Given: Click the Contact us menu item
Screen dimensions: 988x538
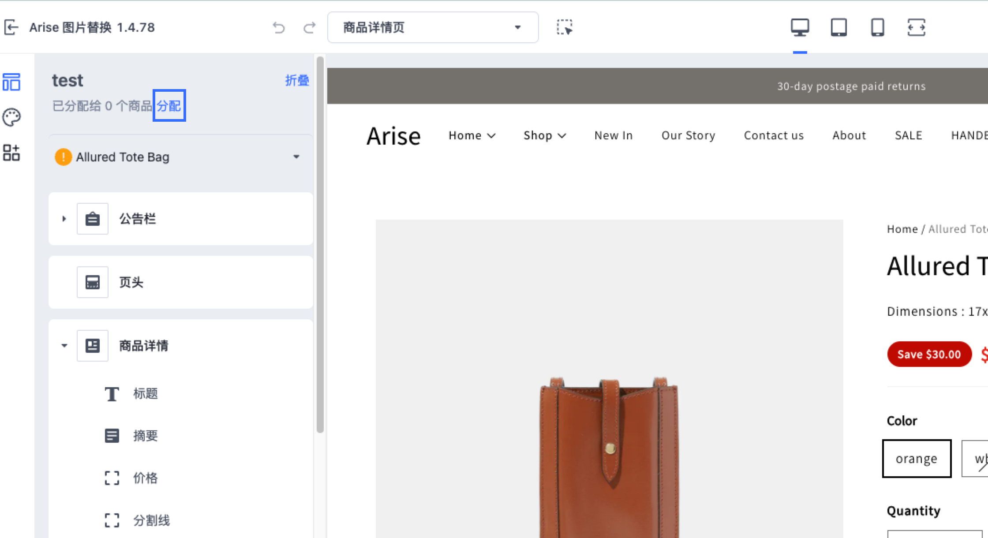Looking at the screenshot, I should click(x=774, y=135).
